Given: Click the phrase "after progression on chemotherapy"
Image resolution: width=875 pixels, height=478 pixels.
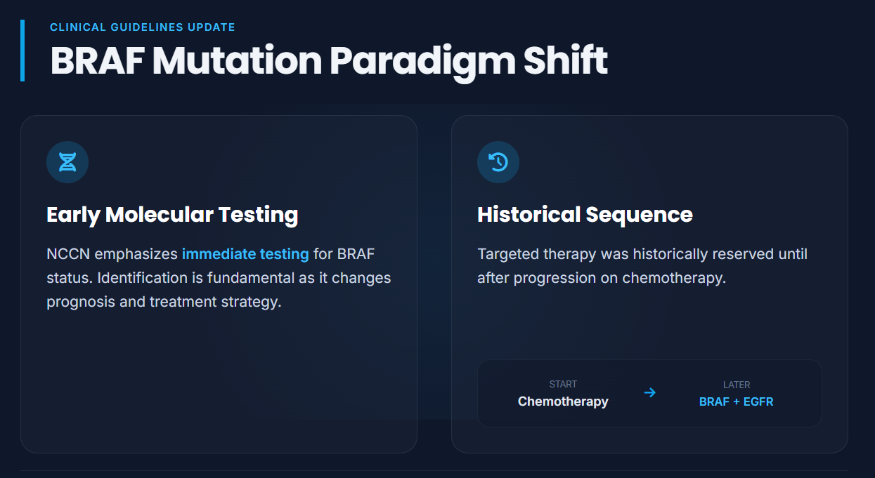Looking at the screenshot, I should tap(601, 278).
